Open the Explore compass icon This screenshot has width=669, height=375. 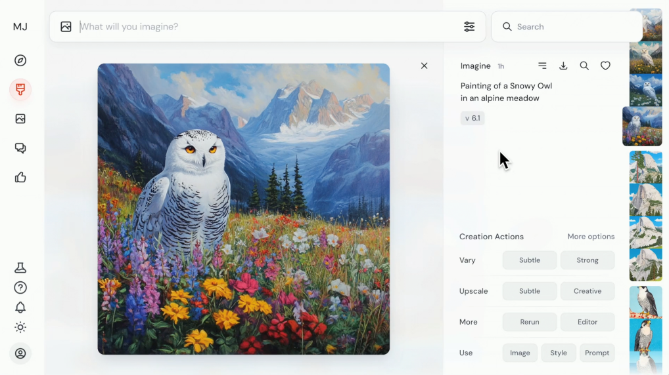point(20,60)
